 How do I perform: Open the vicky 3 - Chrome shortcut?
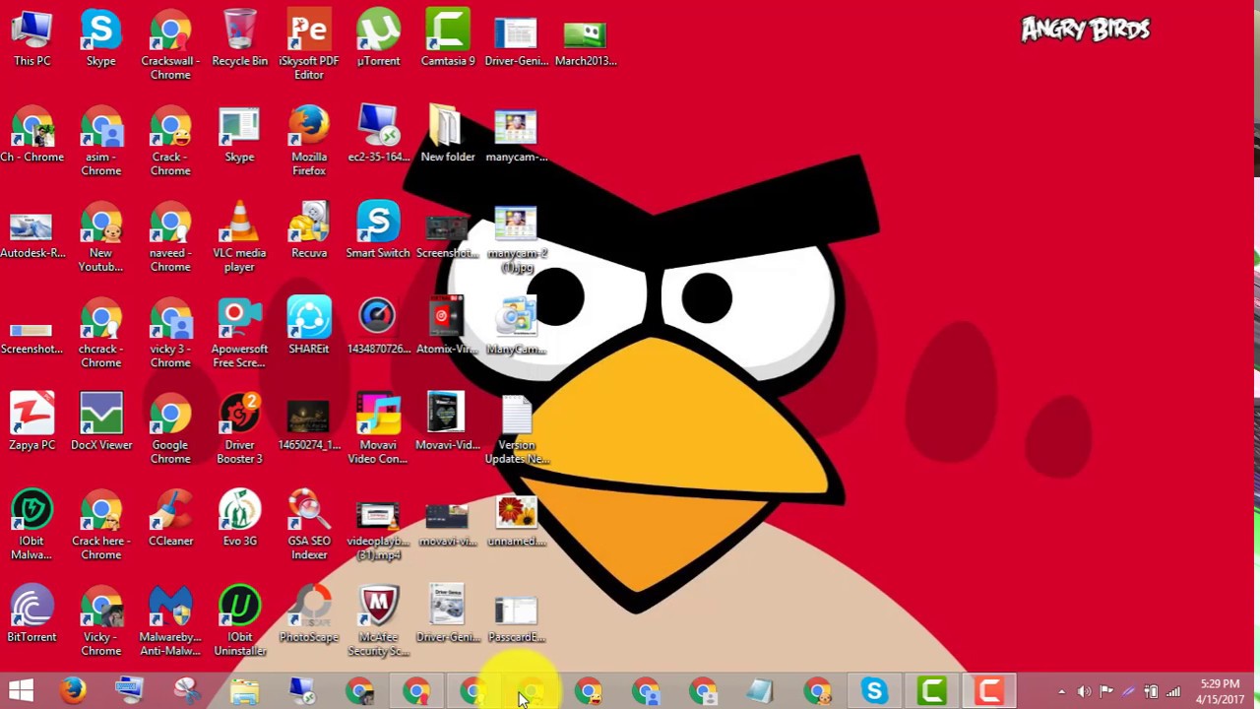pyautogui.click(x=170, y=333)
